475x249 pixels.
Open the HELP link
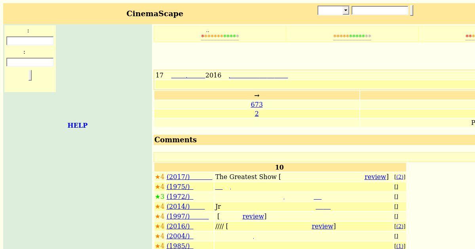(x=78, y=125)
